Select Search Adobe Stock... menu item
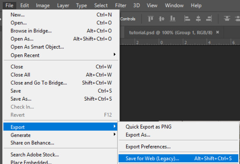The height and width of the screenshot is (164, 240). pyautogui.click(x=61, y=155)
